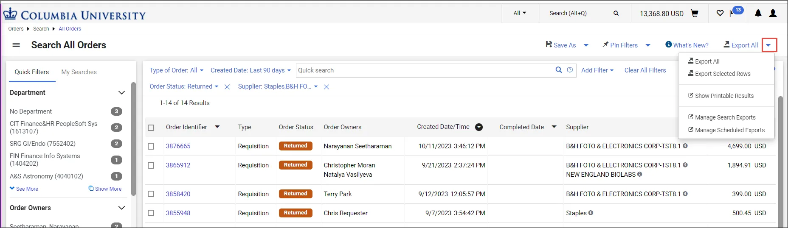Image resolution: width=788 pixels, height=228 pixels.
Task: Open the Pin Filters dropdown arrow
Action: pyautogui.click(x=648, y=45)
